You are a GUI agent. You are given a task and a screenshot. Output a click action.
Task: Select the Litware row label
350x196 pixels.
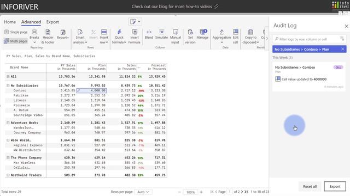click(x=20, y=100)
